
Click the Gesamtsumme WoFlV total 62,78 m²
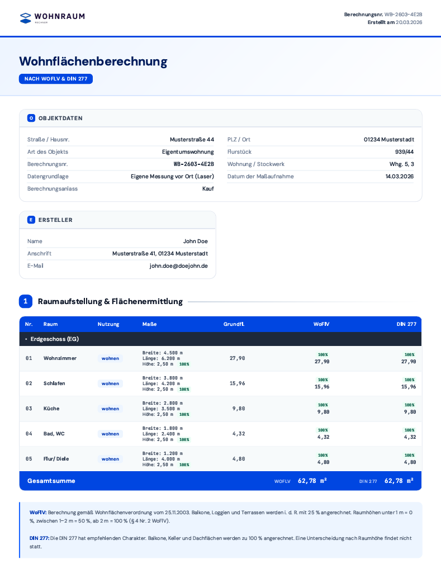coord(312,481)
